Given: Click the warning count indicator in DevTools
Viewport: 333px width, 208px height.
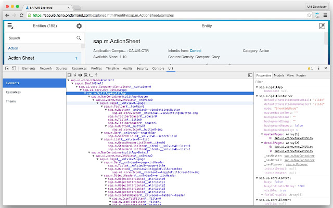Looking at the screenshot, I should (310, 68).
